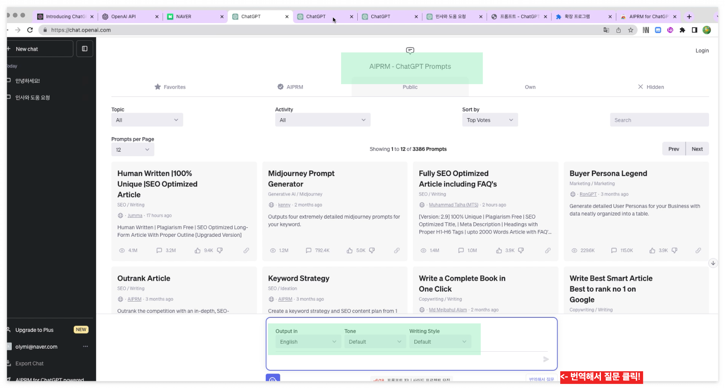This screenshot has height=388, width=725.
Task: Go to the Prev prompts page
Action: (x=674, y=149)
